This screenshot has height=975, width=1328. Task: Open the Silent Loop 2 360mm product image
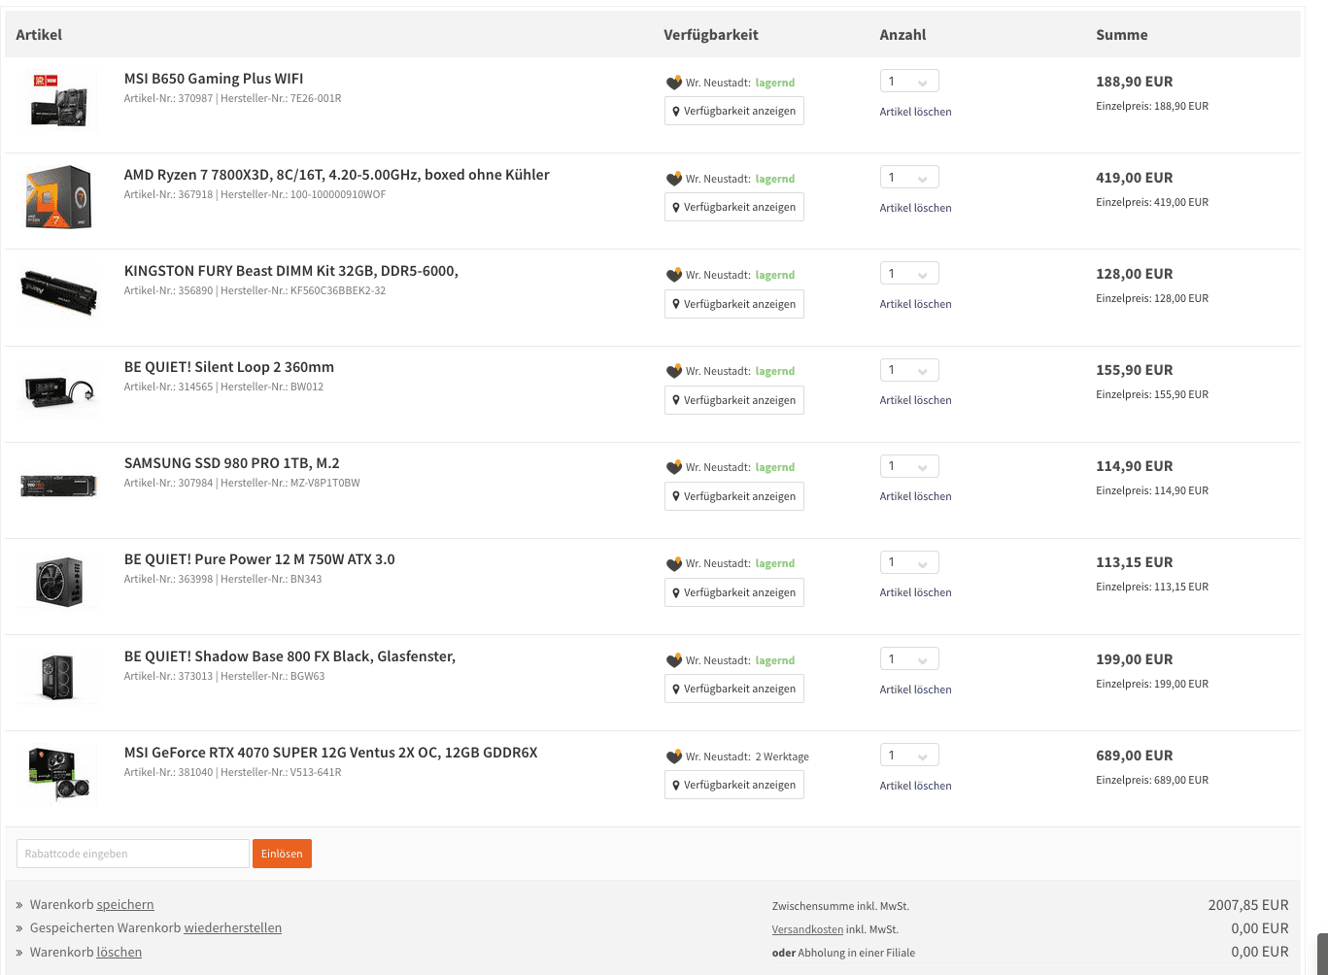point(59,390)
